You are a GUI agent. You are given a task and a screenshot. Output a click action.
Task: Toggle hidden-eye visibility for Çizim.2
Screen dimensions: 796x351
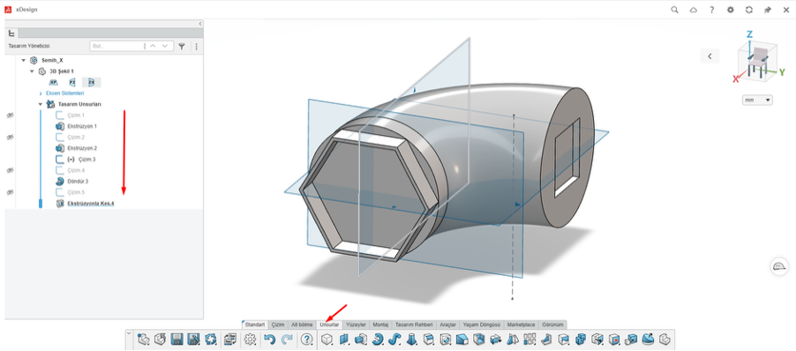point(10,137)
